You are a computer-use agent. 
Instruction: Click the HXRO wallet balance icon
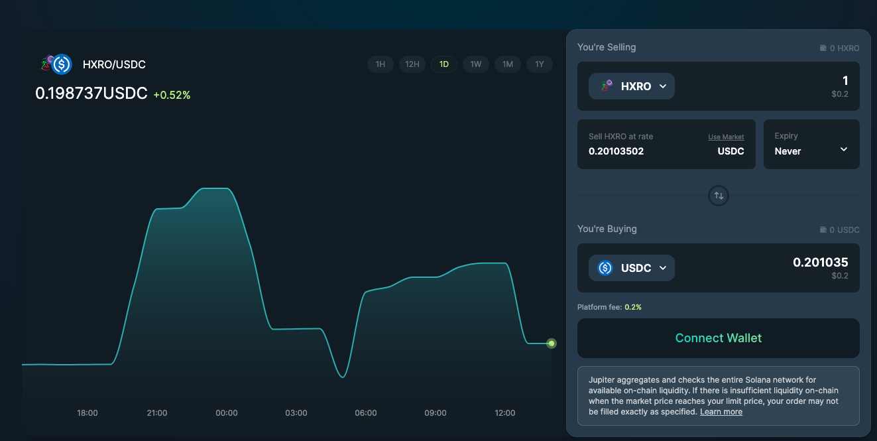pyautogui.click(x=823, y=48)
